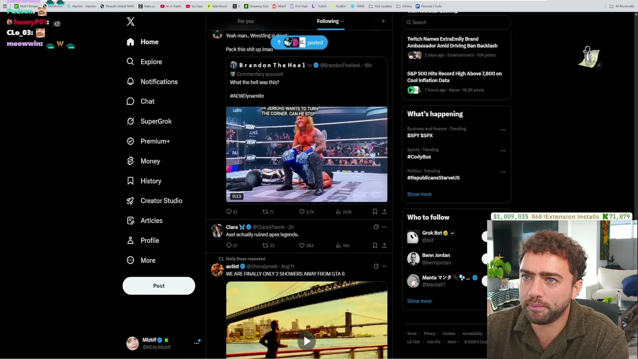Share the wrestling video post
This screenshot has height=359, width=638.
pos(384,212)
